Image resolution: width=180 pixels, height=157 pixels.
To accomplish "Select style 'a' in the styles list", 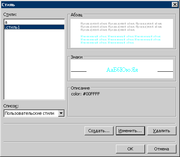I will (34, 22).
